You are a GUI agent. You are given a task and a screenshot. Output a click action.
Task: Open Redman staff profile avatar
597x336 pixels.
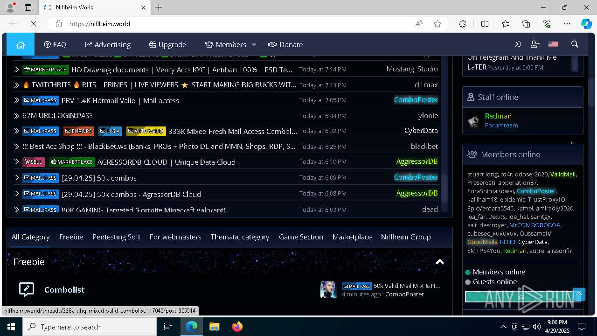point(474,120)
